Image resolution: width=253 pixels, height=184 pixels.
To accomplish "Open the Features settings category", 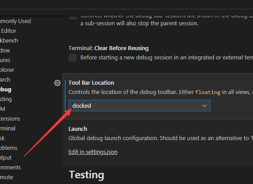I will (5, 60).
